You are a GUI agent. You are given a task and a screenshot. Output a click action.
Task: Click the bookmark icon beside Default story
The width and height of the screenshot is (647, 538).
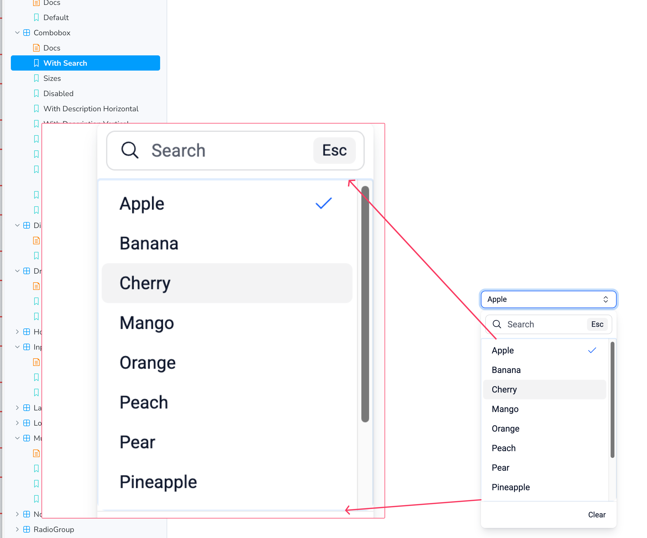[36, 17]
